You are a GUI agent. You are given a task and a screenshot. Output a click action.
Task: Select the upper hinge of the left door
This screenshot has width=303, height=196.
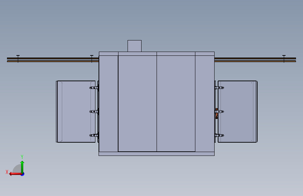pos(94,88)
